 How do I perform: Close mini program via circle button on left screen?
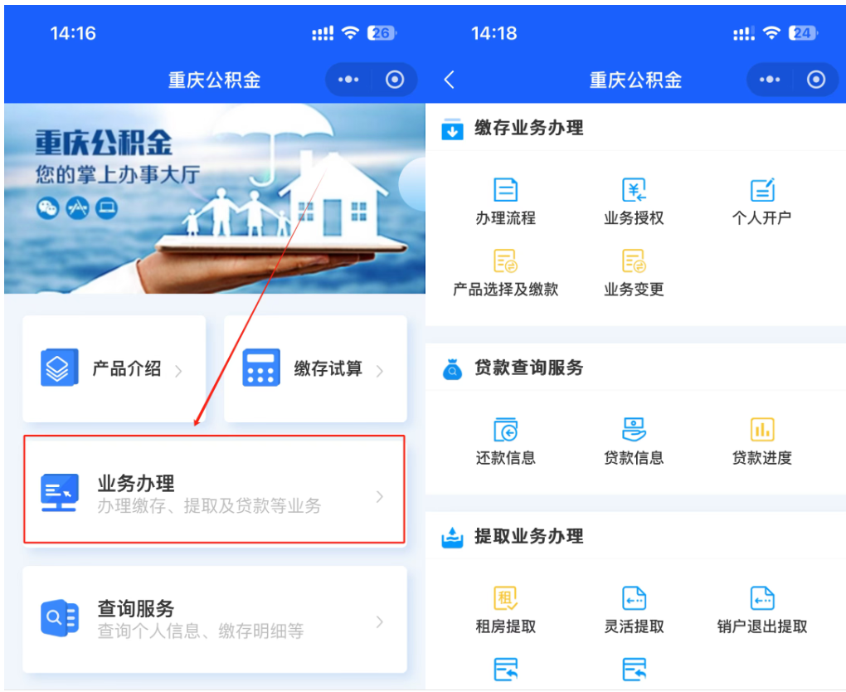click(x=395, y=80)
